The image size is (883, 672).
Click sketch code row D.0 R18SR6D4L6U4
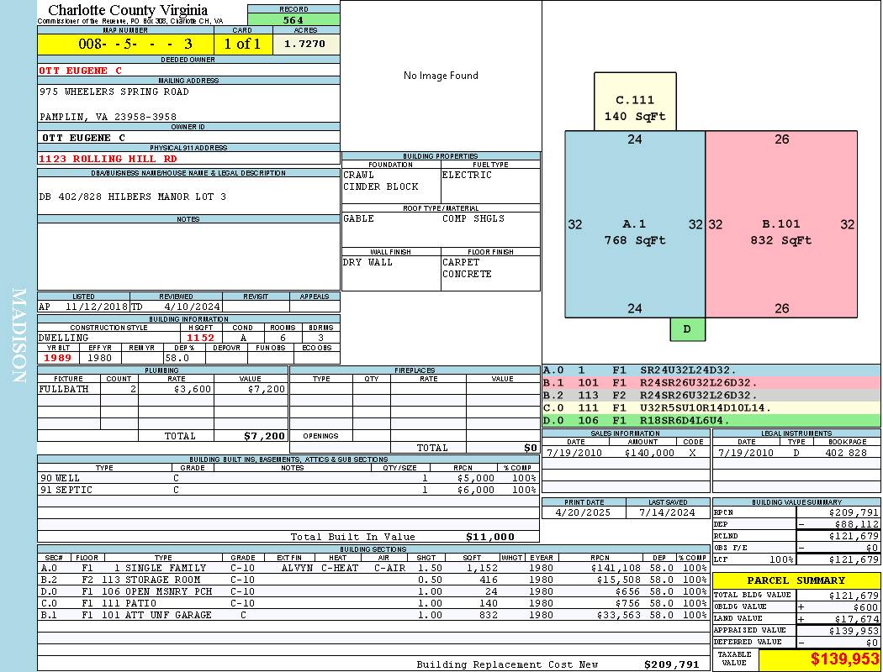click(x=711, y=420)
